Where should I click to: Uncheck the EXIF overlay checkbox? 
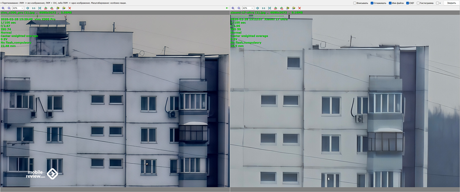[x=408, y=3]
